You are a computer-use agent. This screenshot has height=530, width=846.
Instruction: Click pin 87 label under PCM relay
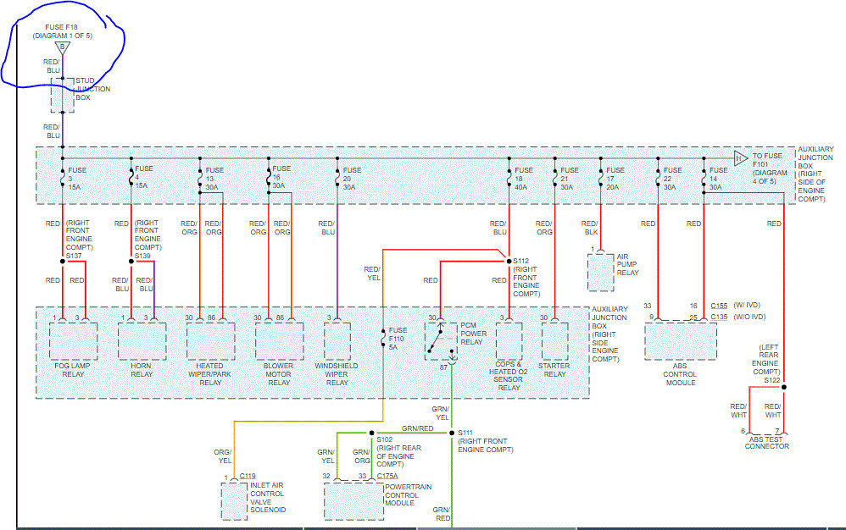coord(443,368)
